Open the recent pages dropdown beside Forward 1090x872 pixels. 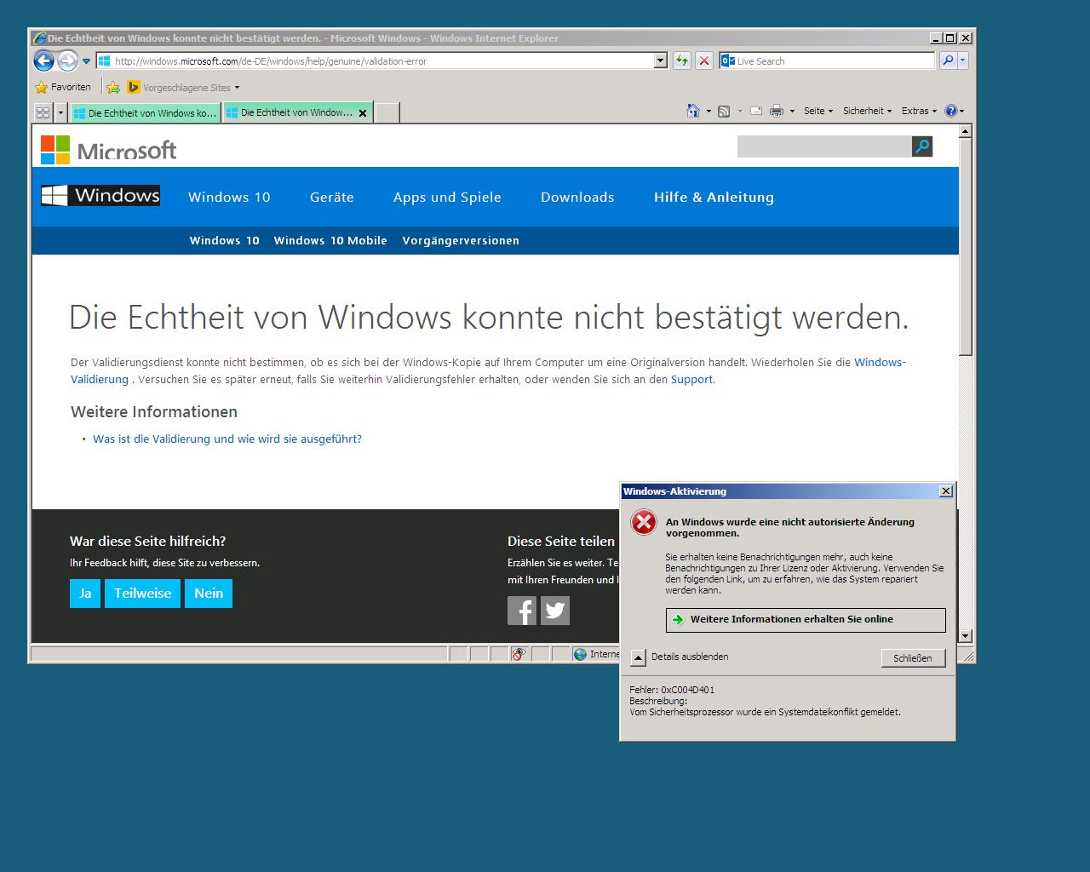[x=86, y=61]
